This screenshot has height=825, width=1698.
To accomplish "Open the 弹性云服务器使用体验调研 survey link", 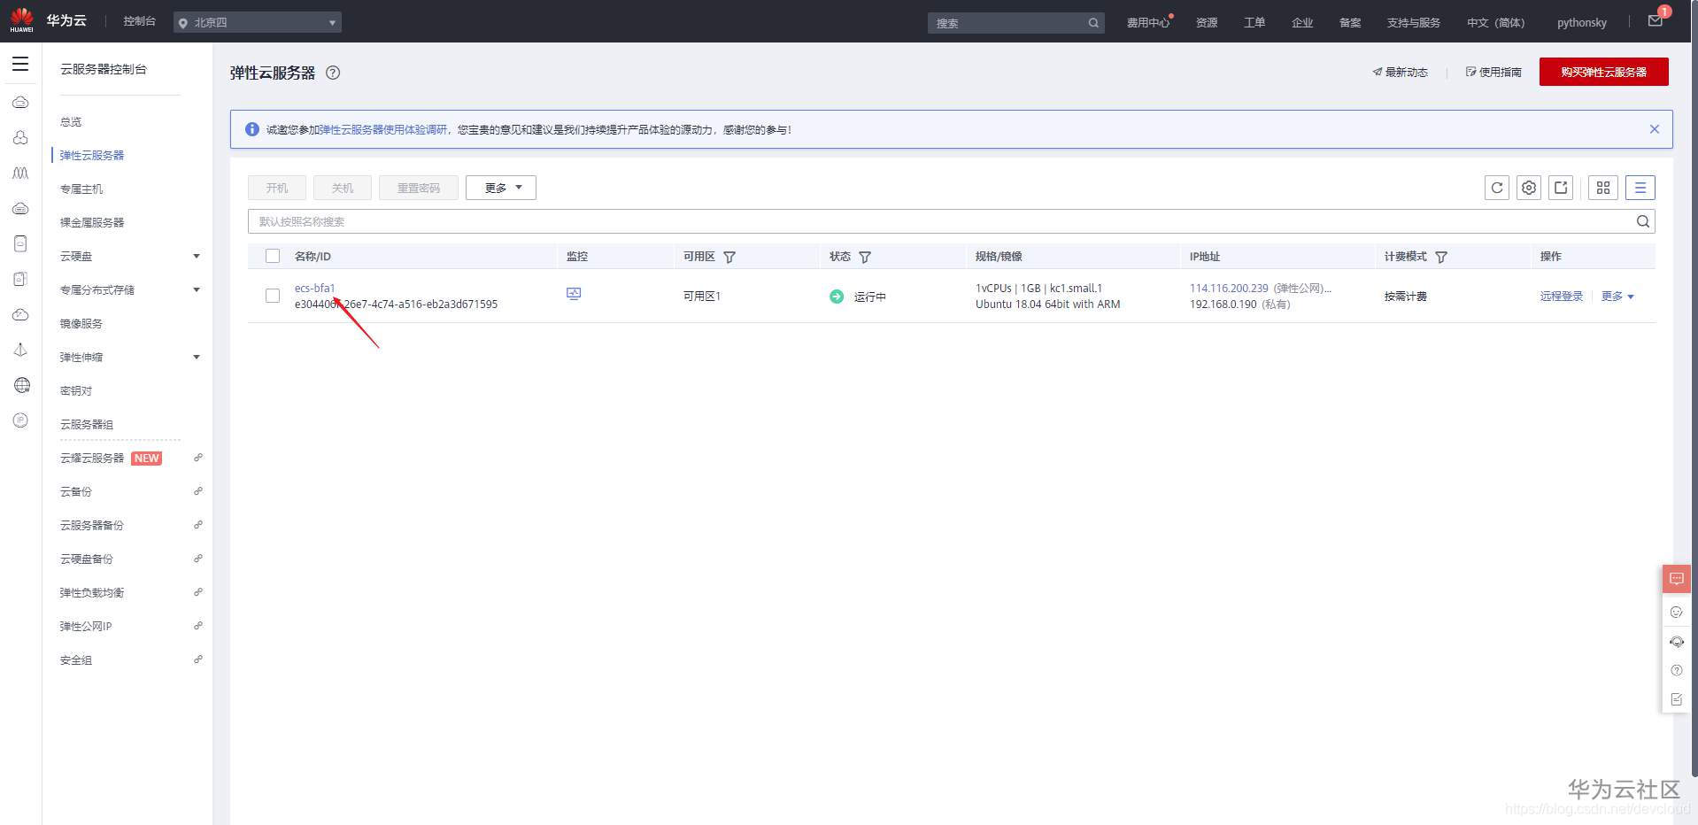I will coord(383,129).
